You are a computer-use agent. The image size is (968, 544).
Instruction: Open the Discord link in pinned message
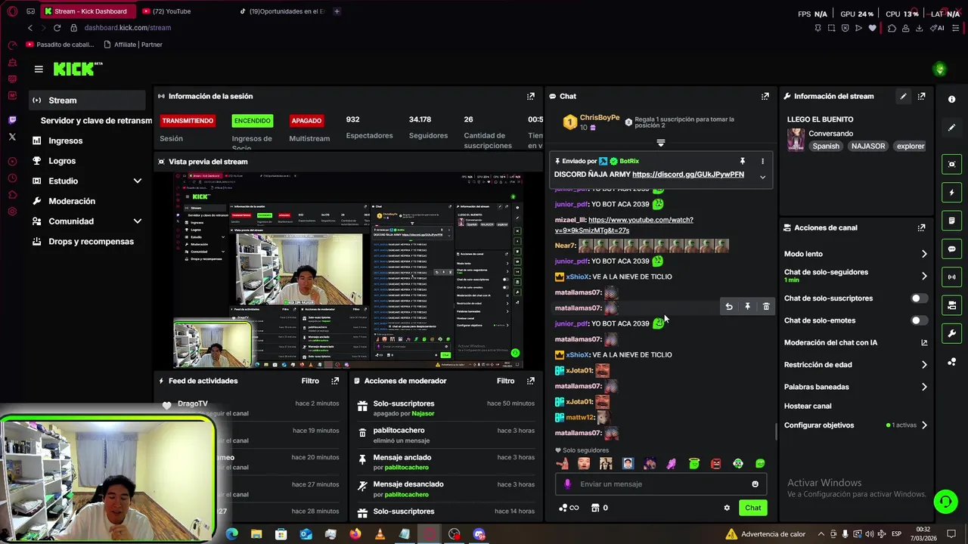click(688, 175)
